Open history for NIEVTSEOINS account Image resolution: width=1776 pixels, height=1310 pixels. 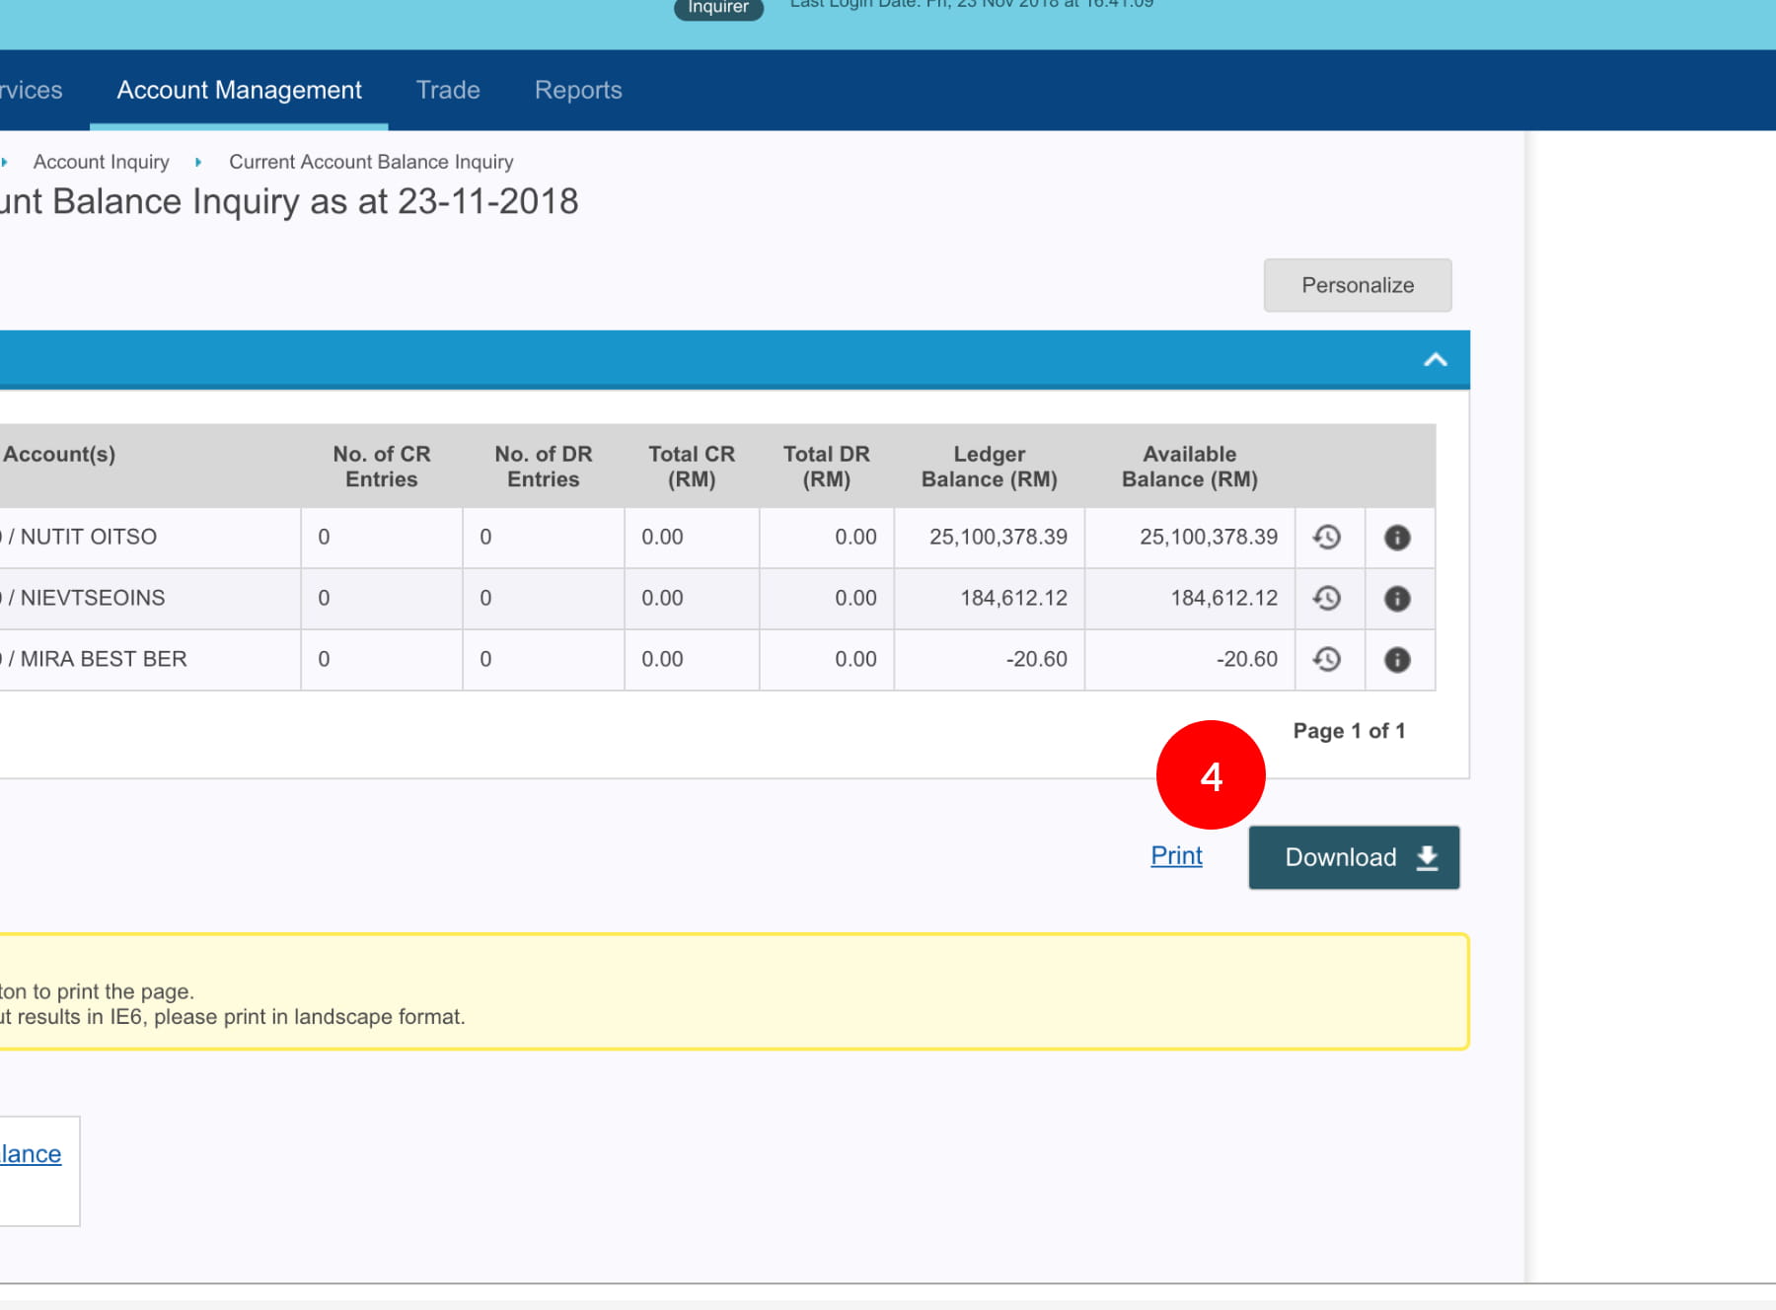1327,599
